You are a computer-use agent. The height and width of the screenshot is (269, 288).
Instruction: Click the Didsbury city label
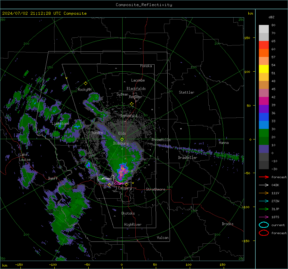[x=121, y=143]
